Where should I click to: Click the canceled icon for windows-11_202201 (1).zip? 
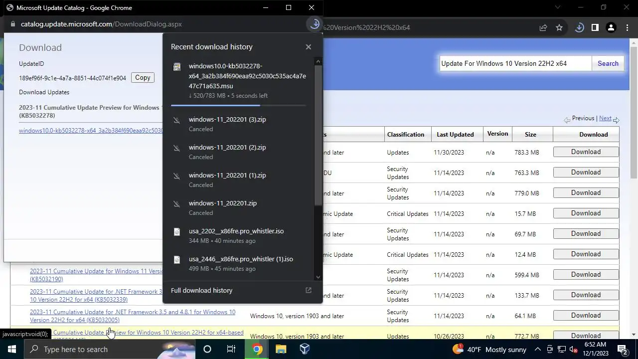(x=176, y=176)
